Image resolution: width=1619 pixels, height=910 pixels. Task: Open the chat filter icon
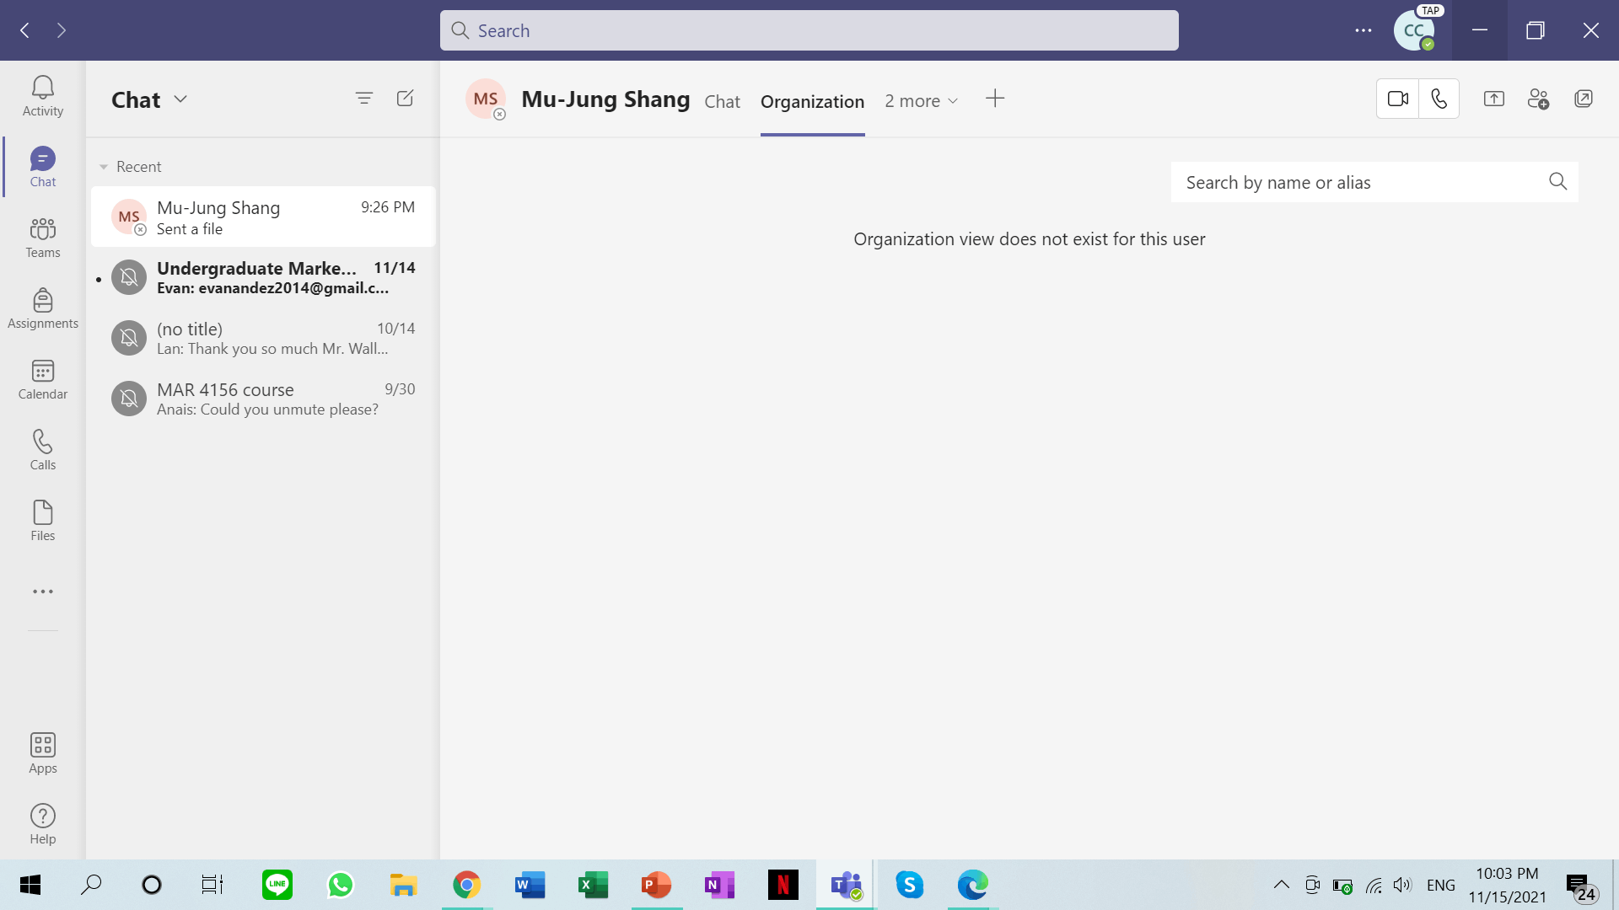pyautogui.click(x=363, y=99)
